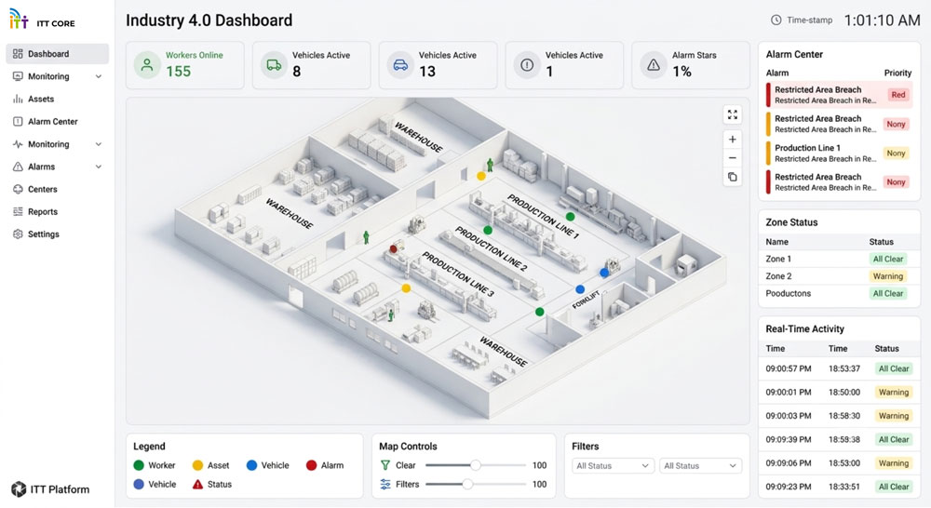Select the 09:00:01 PM activity row

tap(840, 393)
